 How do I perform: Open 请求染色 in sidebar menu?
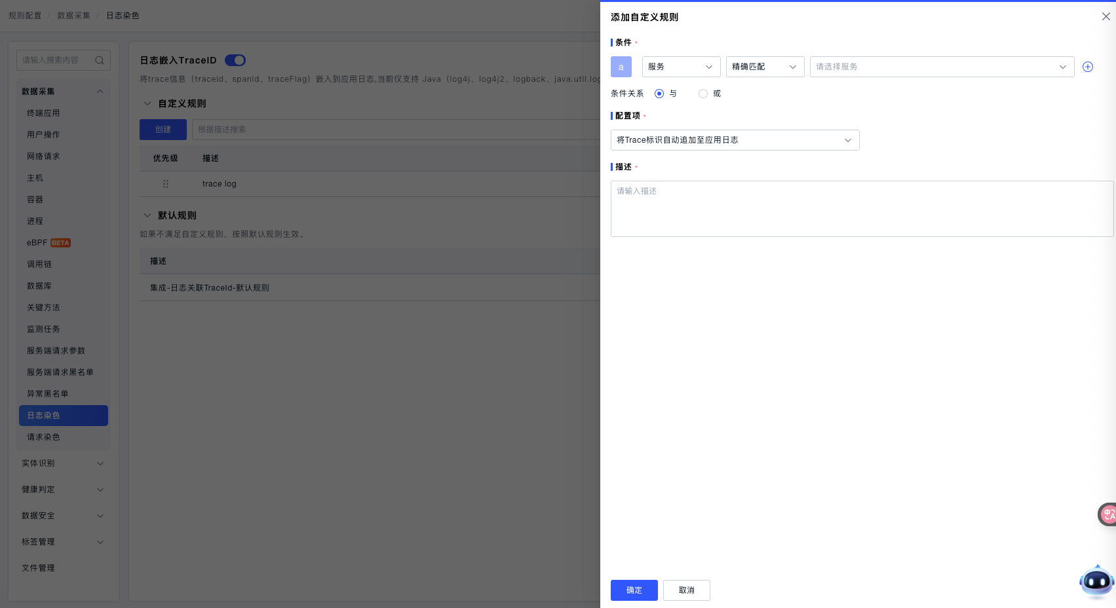coord(43,437)
